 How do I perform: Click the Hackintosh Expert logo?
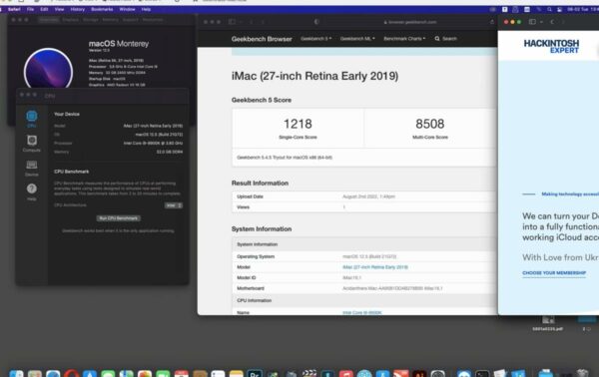click(x=551, y=46)
